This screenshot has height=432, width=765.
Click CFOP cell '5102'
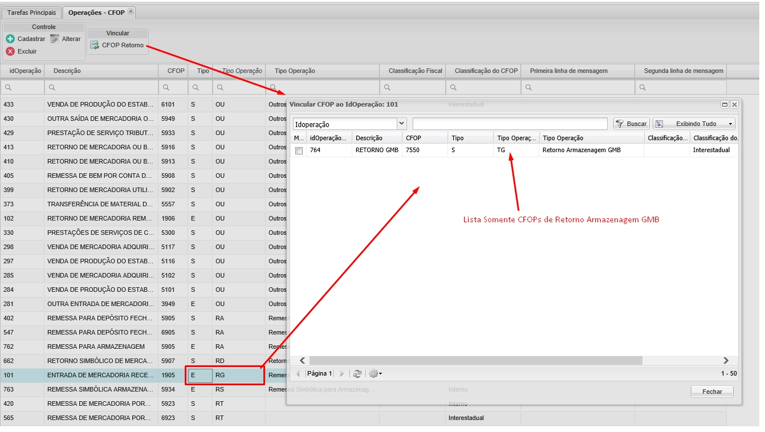[173, 275]
